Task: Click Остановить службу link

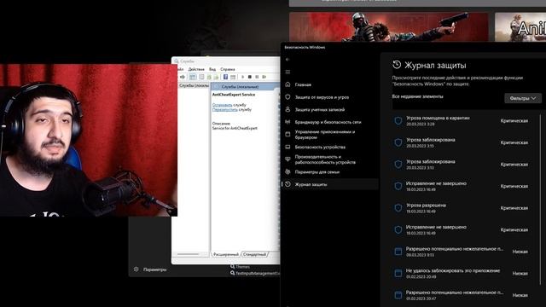Action: click(x=222, y=105)
